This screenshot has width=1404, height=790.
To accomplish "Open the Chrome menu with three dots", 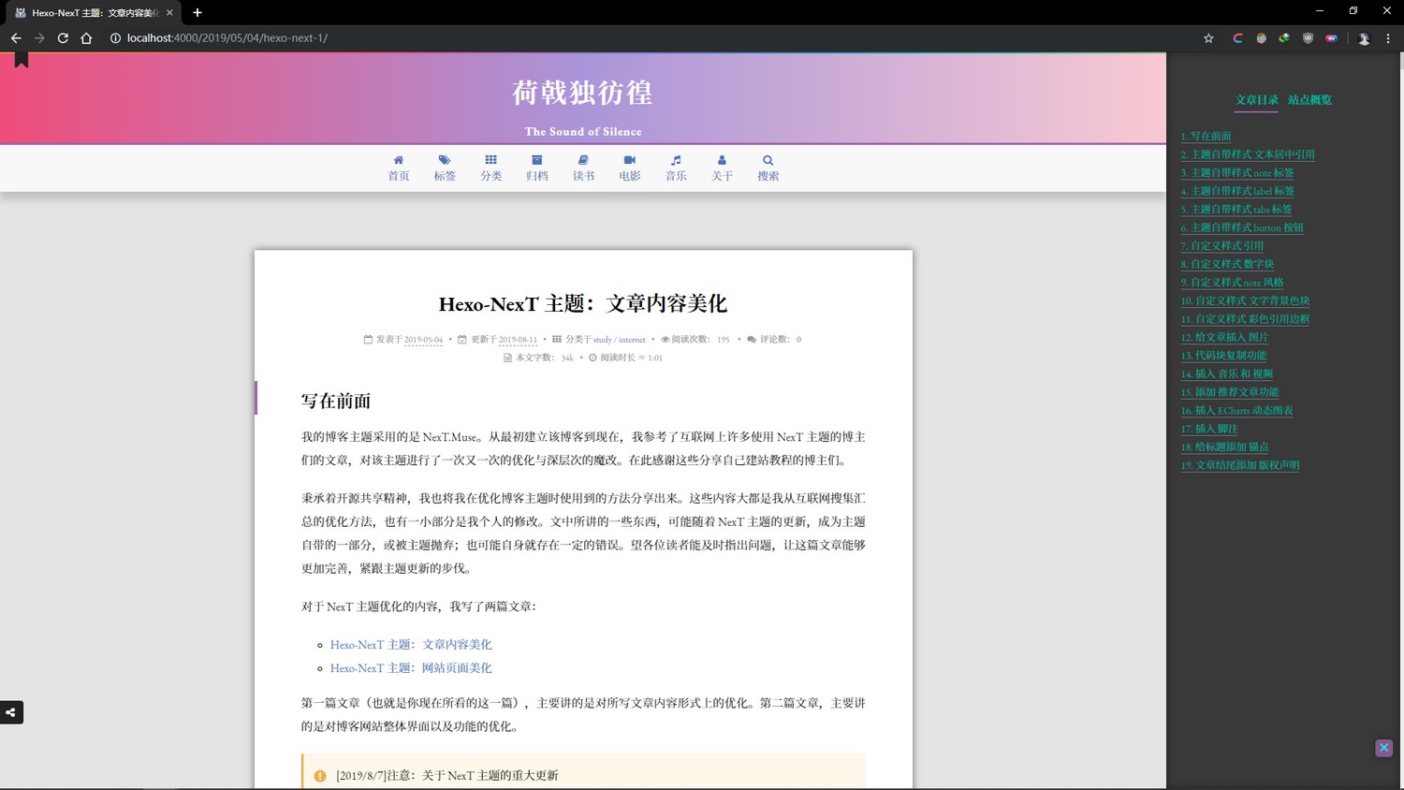I will tap(1388, 38).
